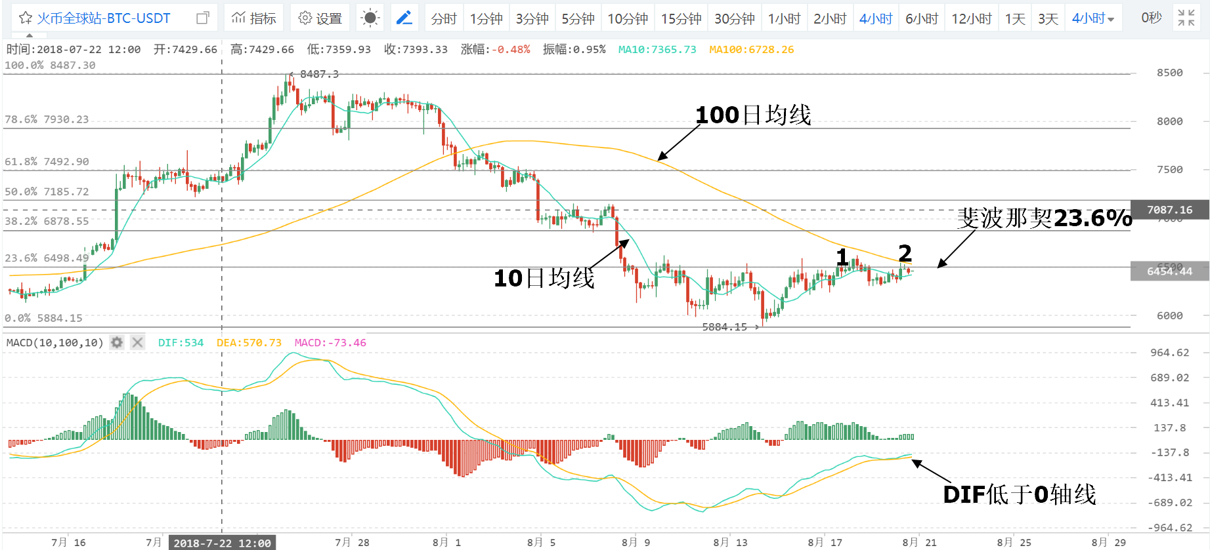Switch to 分时 time-sharing view
The width and height of the screenshot is (1210, 550).
pos(444,18)
